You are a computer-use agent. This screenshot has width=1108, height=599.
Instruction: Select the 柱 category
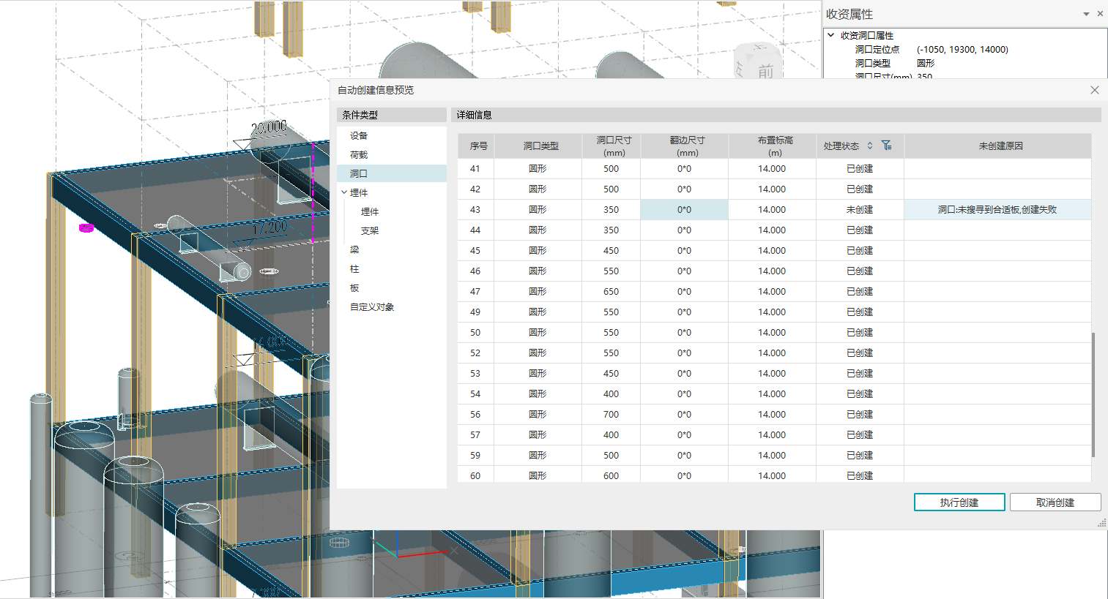point(354,269)
